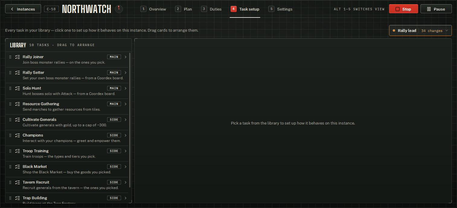
Task: Switch to the Overview tab
Action: tap(153, 9)
